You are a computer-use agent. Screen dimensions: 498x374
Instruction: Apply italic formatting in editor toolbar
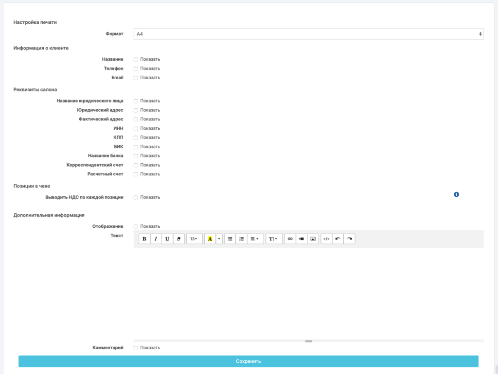click(x=156, y=239)
